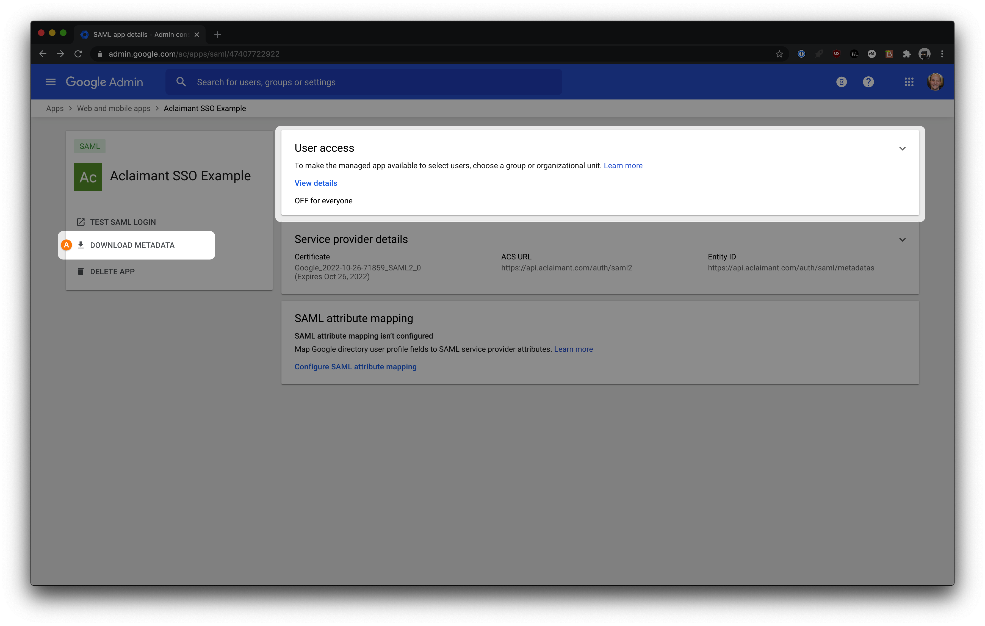Image resolution: width=985 pixels, height=626 pixels.
Task: Open the Chrome three-dot menu
Action: 942,54
